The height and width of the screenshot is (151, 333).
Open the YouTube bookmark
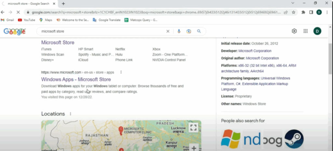pos(27,20)
